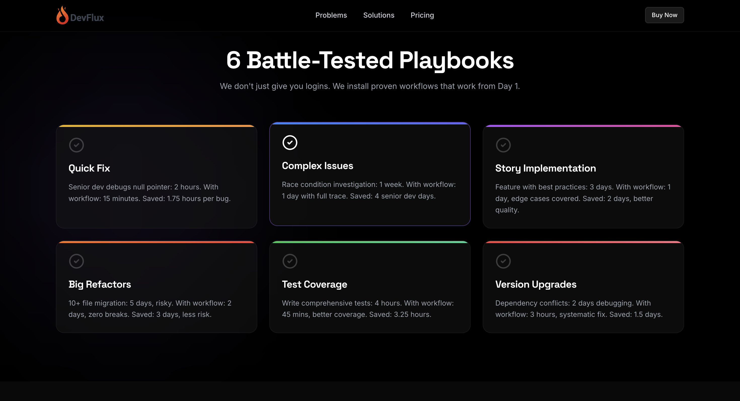This screenshot has width=740, height=401.
Task: Click the Buy Now button
Action: point(664,15)
